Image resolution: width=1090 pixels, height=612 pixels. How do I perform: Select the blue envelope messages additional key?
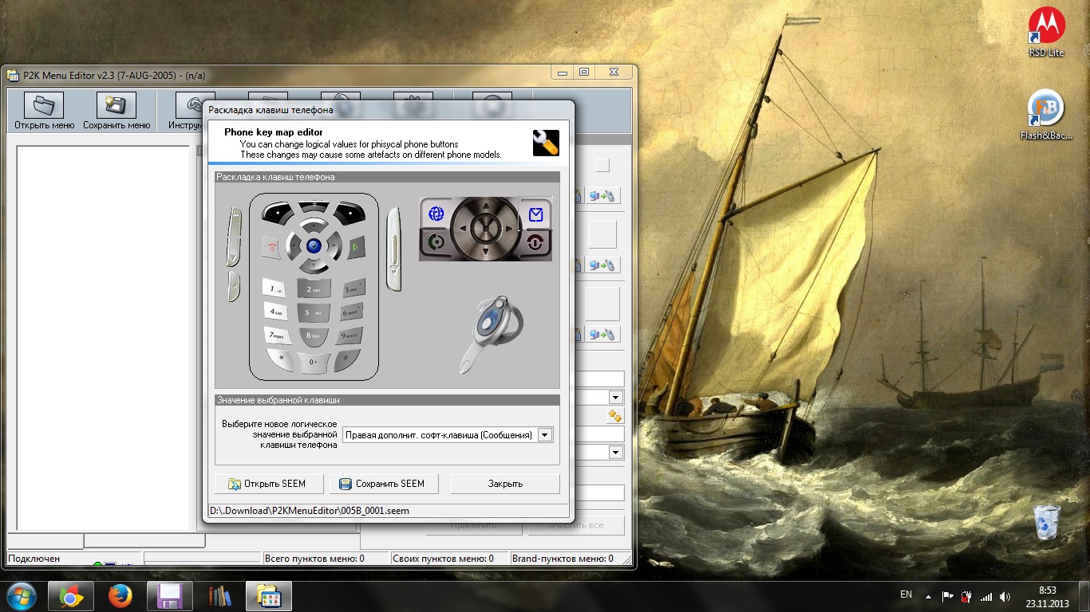[x=535, y=214]
